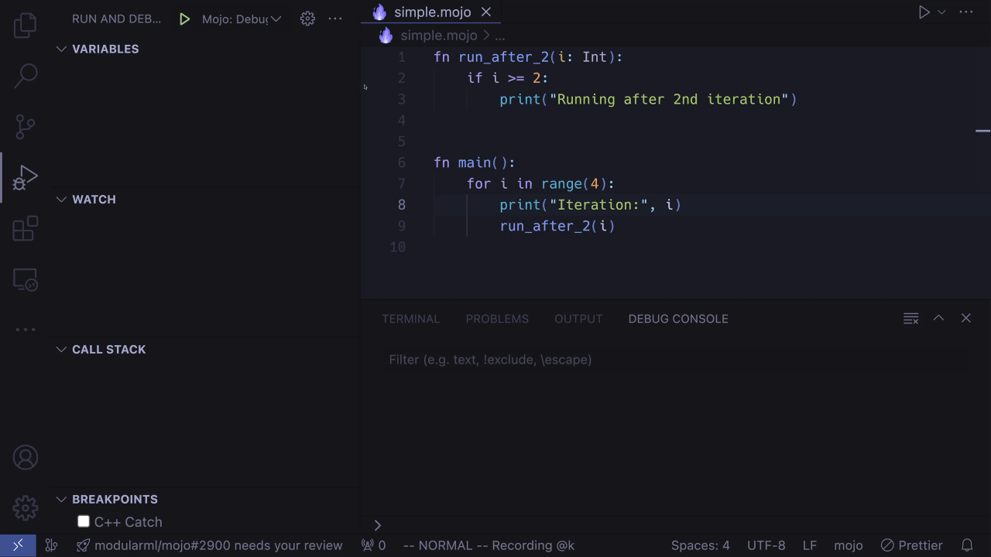Viewport: 991px width, 557px height.
Task: Click "fn main():" on line 6
Action: coord(475,162)
